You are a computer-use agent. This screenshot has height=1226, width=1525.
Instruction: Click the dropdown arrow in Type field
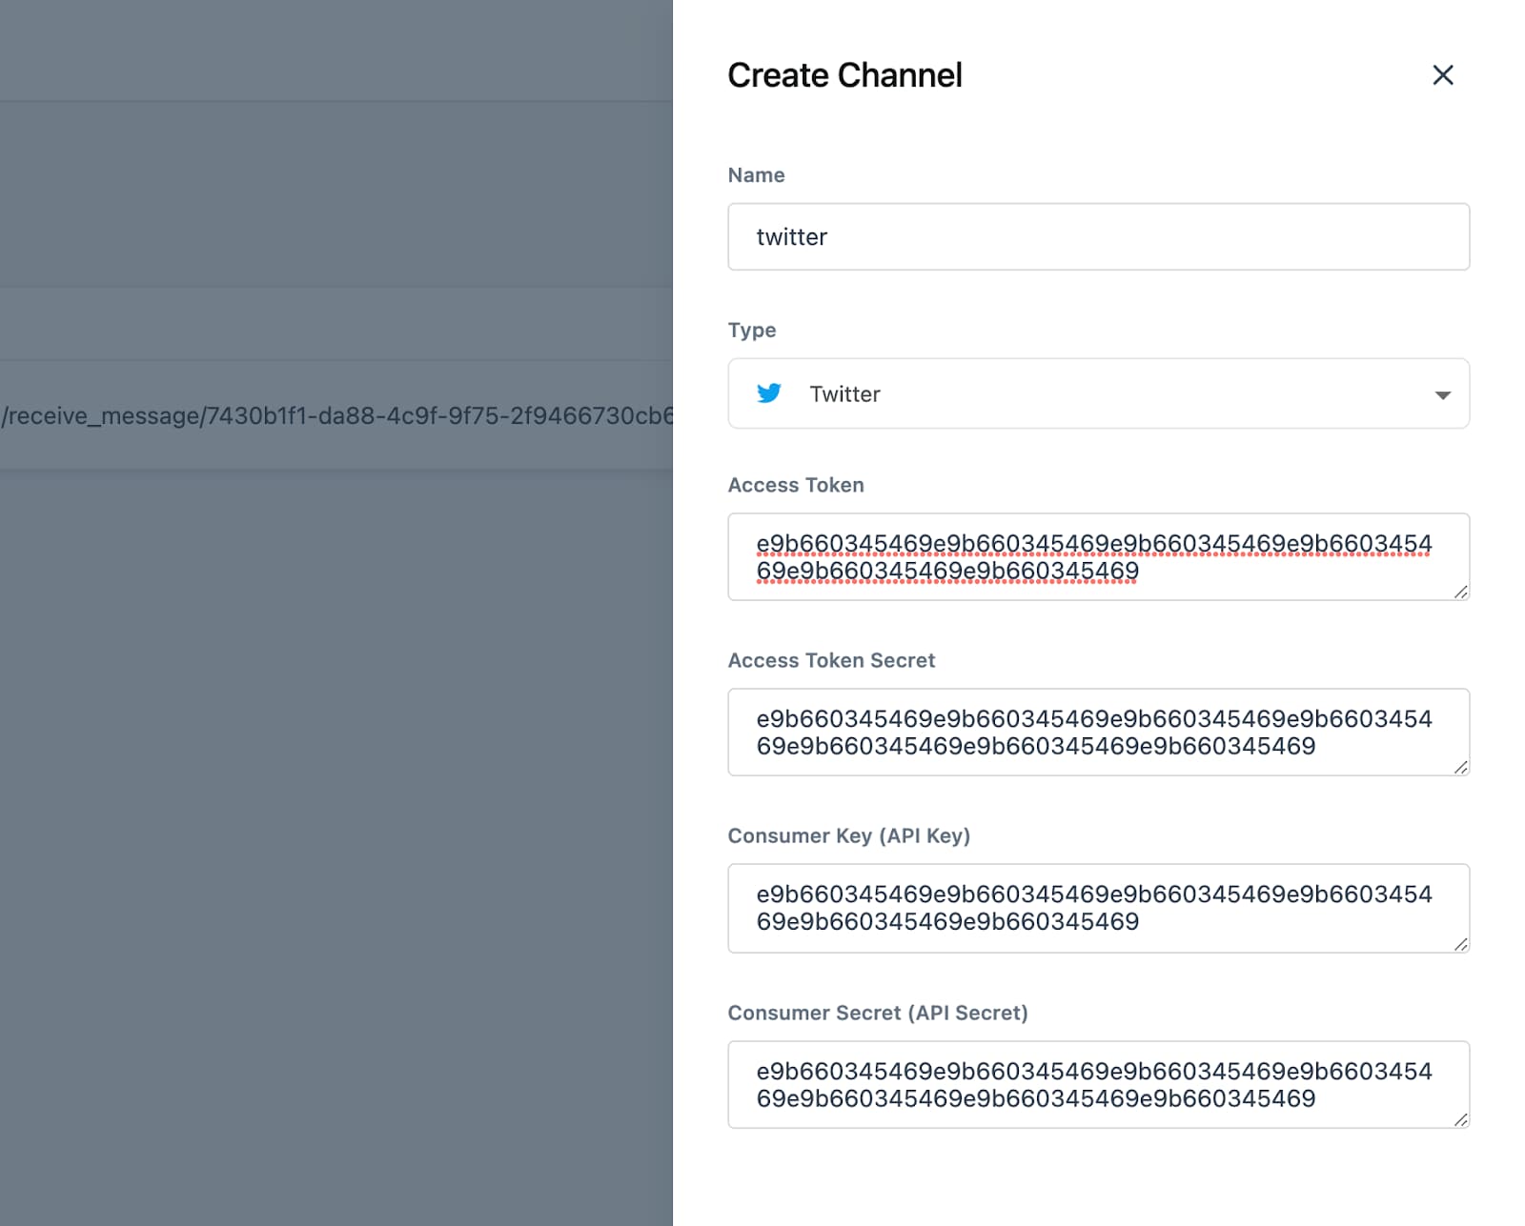click(1442, 394)
